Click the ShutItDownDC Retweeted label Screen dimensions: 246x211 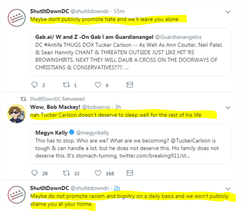[x=57, y=99]
